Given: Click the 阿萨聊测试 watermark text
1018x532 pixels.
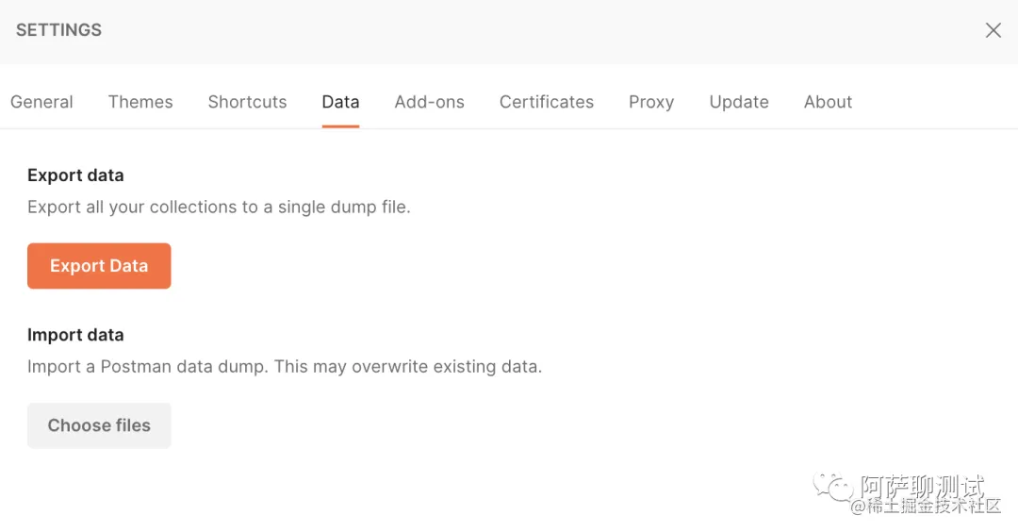Looking at the screenshot, I should (922, 486).
